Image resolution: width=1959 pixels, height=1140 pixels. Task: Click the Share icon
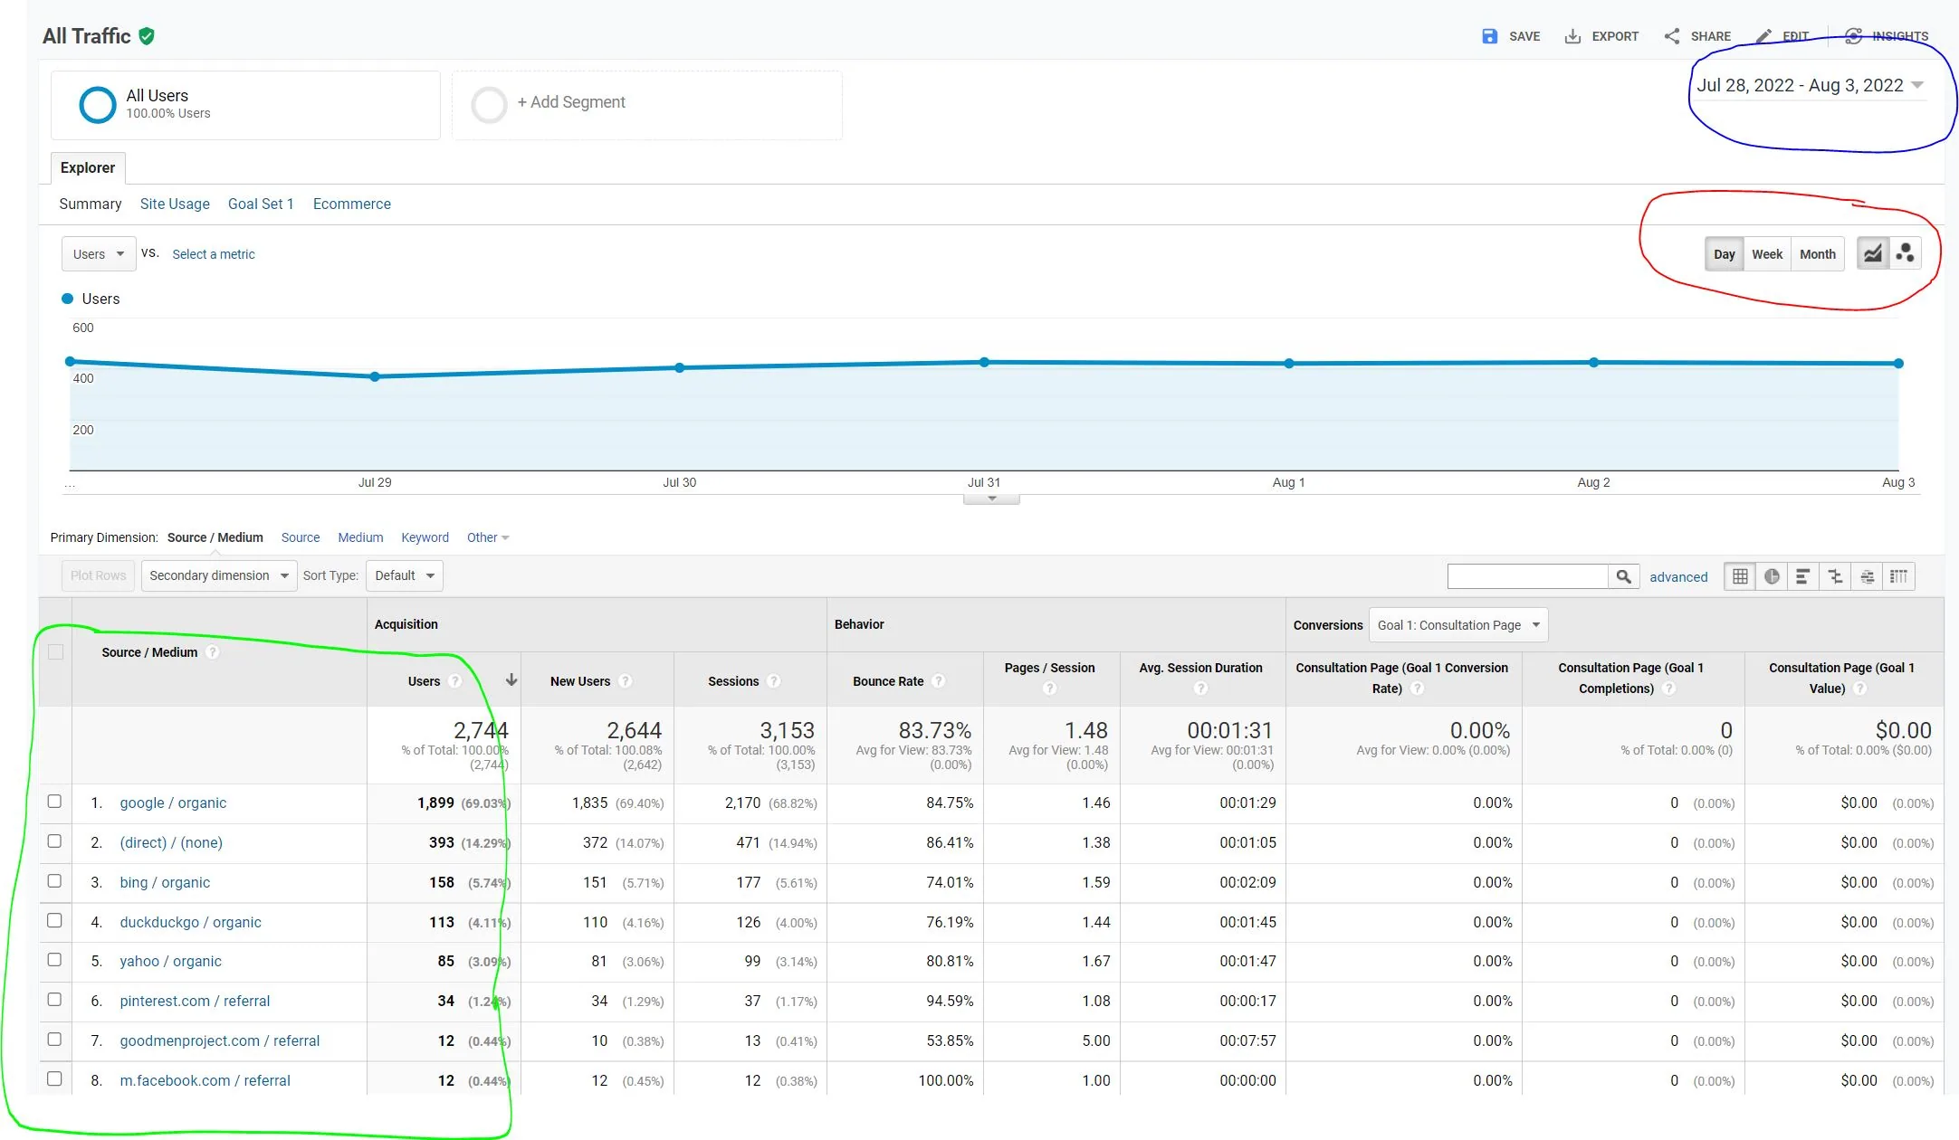(1672, 36)
